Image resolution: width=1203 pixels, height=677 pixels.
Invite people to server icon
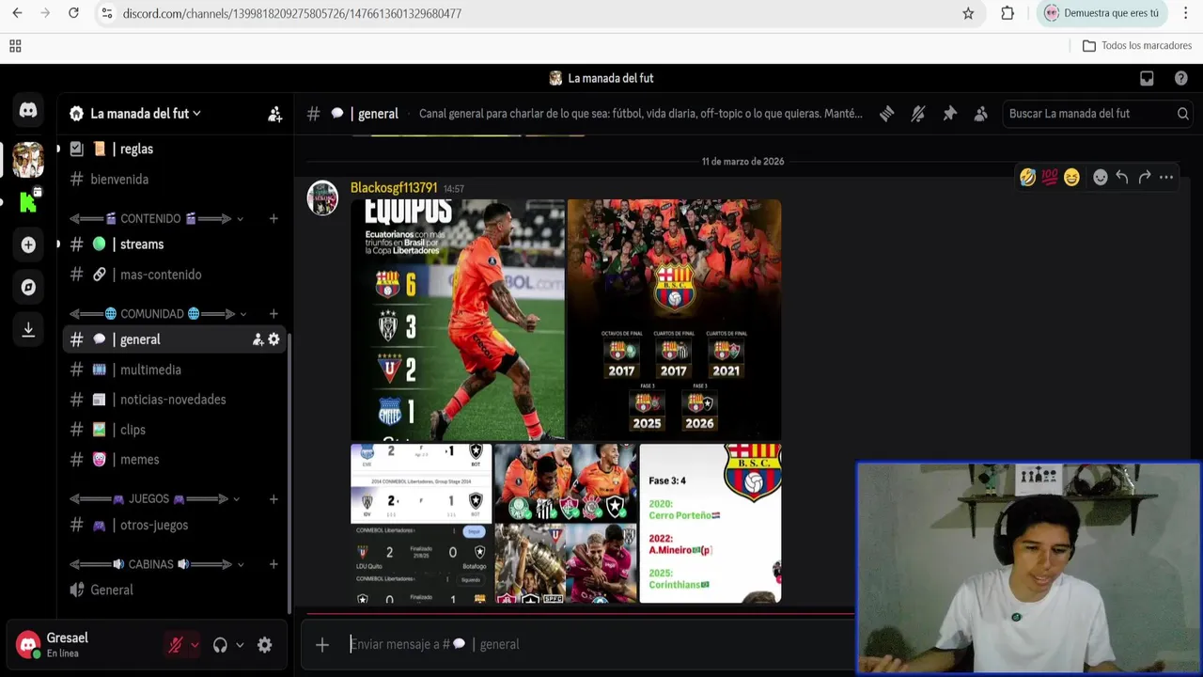click(x=274, y=114)
